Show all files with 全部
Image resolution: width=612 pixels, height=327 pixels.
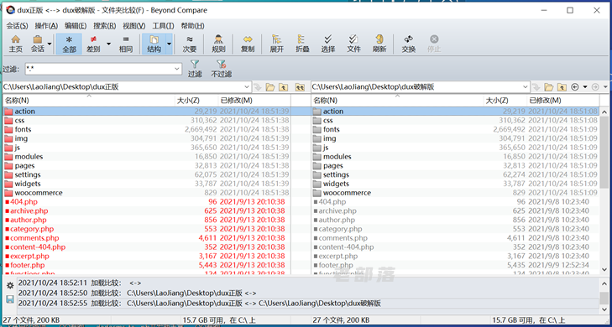point(69,44)
